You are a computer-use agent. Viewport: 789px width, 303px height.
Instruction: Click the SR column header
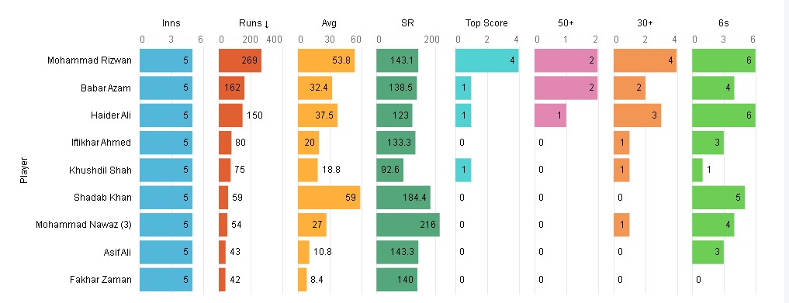point(407,23)
